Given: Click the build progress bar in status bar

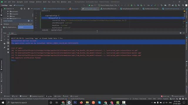Looking at the screenshot, I should [x=120, y=99].
